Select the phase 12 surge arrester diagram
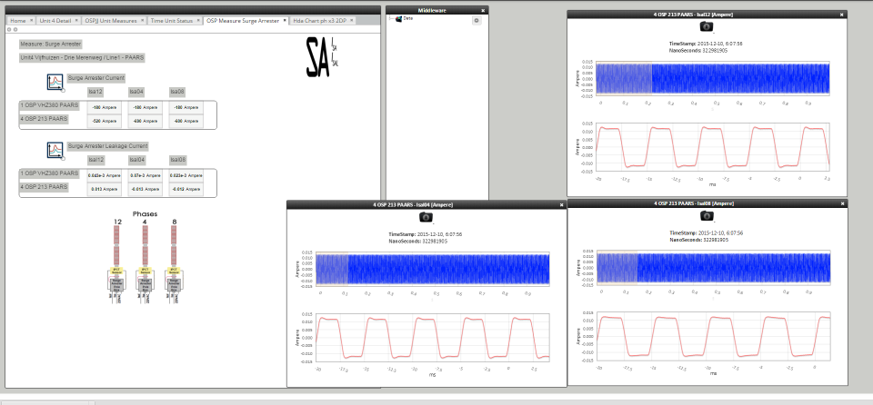 118,263
